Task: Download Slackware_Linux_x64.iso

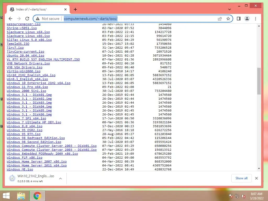Action: [28, 32]
